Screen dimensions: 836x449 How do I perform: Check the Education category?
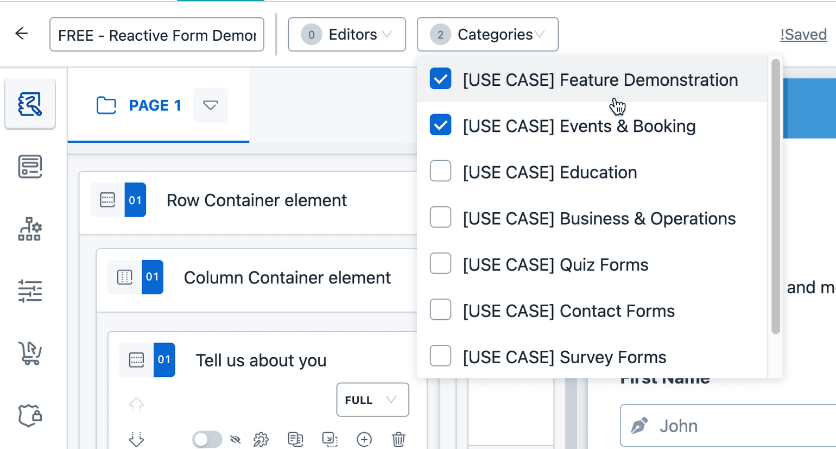coord(440,172)
